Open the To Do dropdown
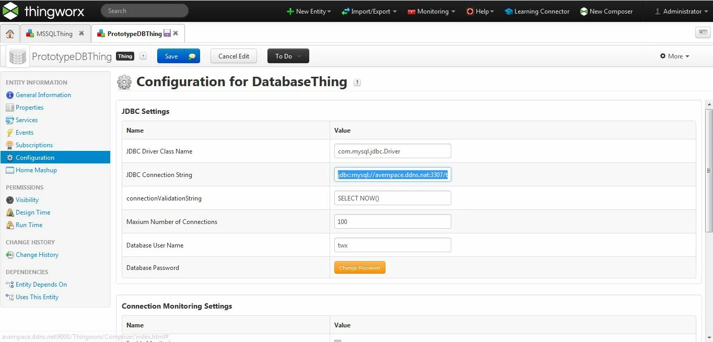713x342 pixels. (288, 56)
